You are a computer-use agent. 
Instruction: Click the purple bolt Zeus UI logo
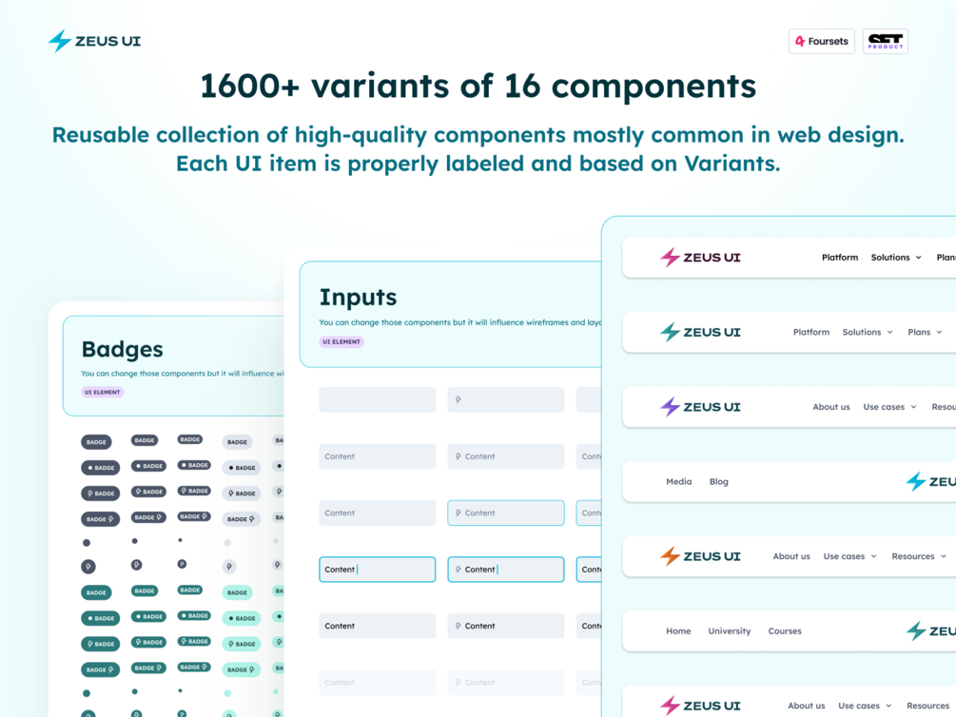tap(700, 407)
